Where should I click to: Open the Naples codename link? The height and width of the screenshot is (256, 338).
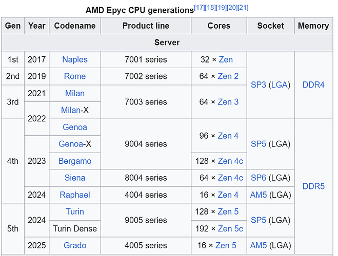tap(75, 59)
